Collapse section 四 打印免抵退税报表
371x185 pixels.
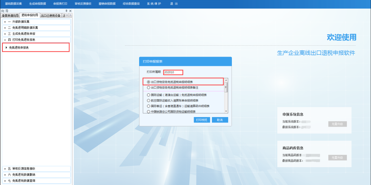36,40
